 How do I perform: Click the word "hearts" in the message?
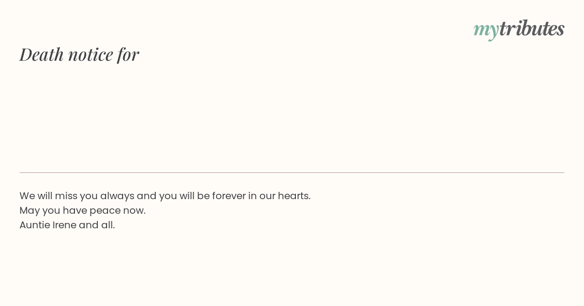pyautogui.click(x=292, y=196)
